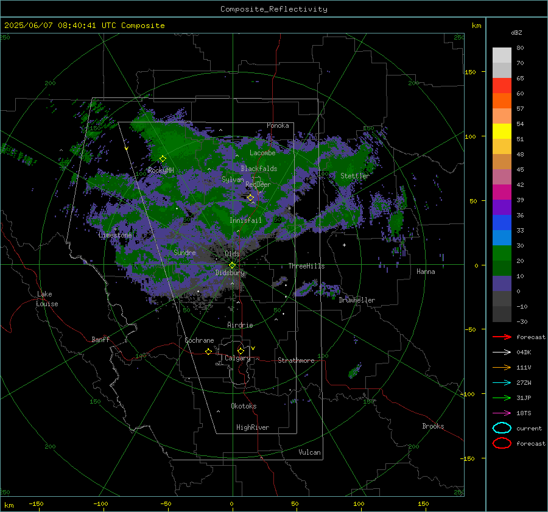Click the Ponoka town label
This screenshot has width=548, height=512.
[x=278, y=125]
